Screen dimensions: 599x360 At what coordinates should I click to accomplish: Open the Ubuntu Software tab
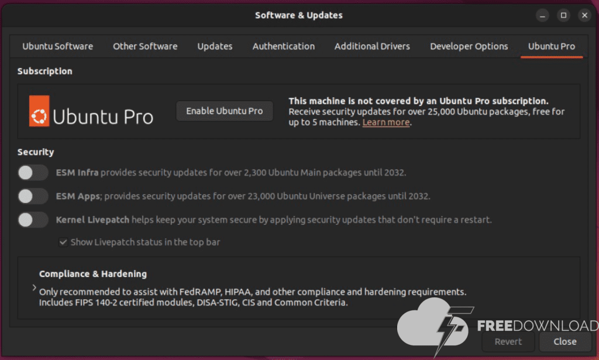[x=57, y=46]
